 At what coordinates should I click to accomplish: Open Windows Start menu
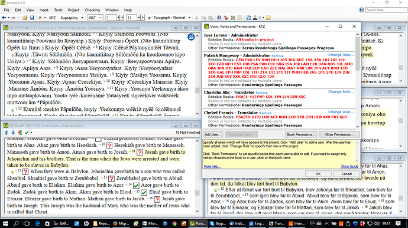[5, 223]
